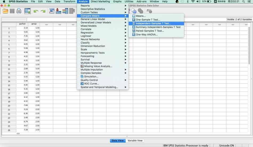Expand Nonparametric Tests submenu
The image size is (253, 147).
[103, 53]
